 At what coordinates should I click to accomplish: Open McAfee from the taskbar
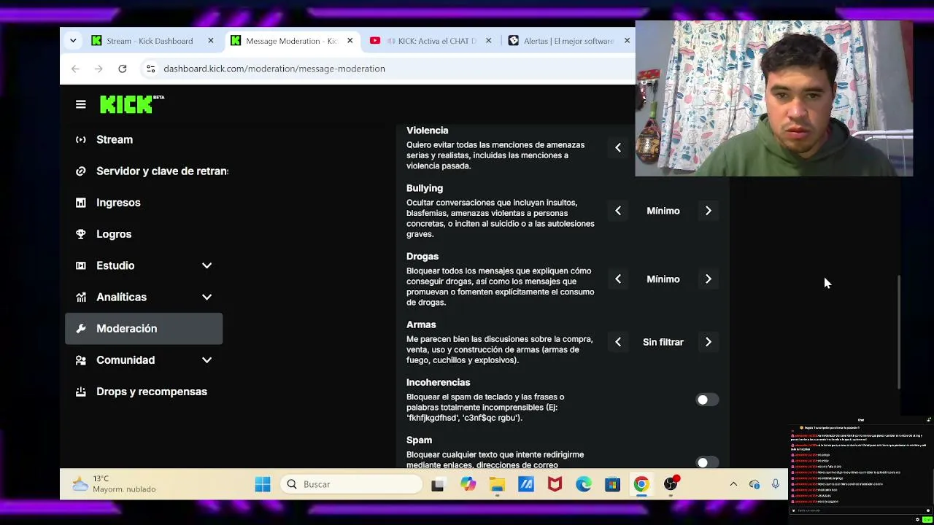coord(555,484)
